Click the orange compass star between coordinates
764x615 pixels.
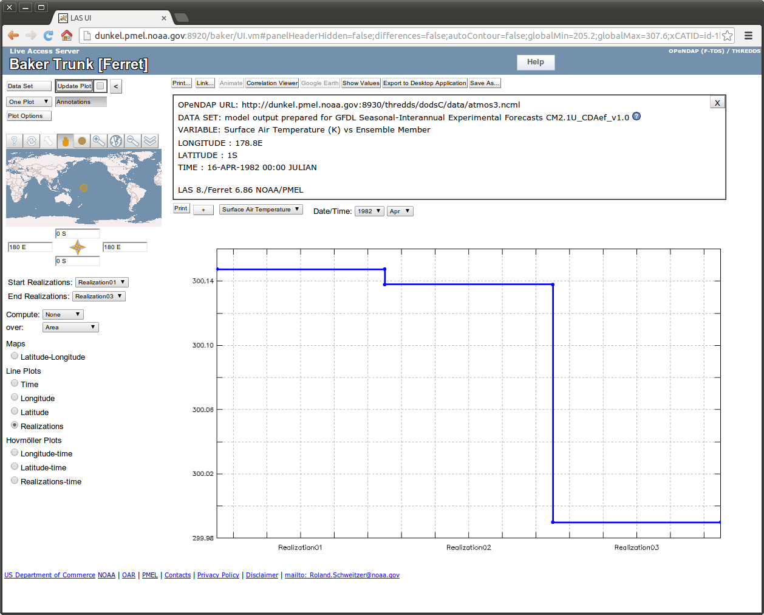pyautogui.click(x=78, y=247)
